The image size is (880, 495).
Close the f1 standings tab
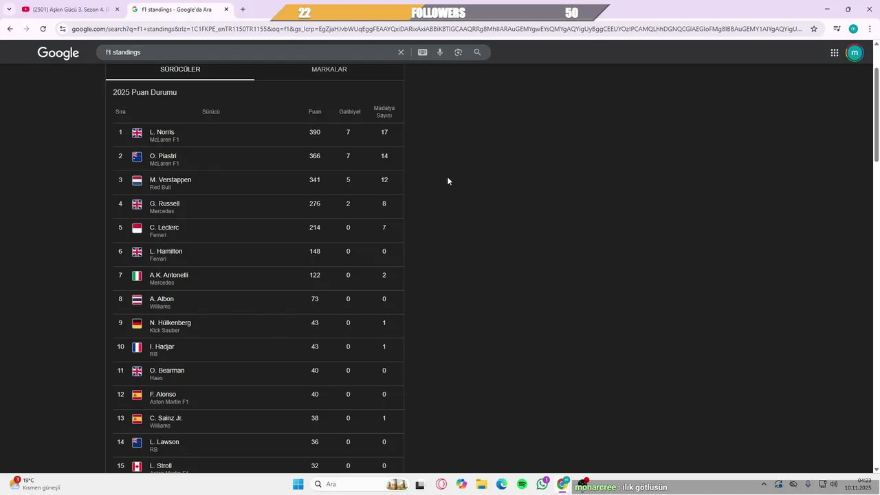226,10
